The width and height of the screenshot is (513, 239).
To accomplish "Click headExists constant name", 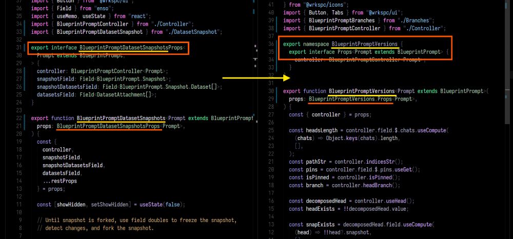I will (x=320, y=209).
